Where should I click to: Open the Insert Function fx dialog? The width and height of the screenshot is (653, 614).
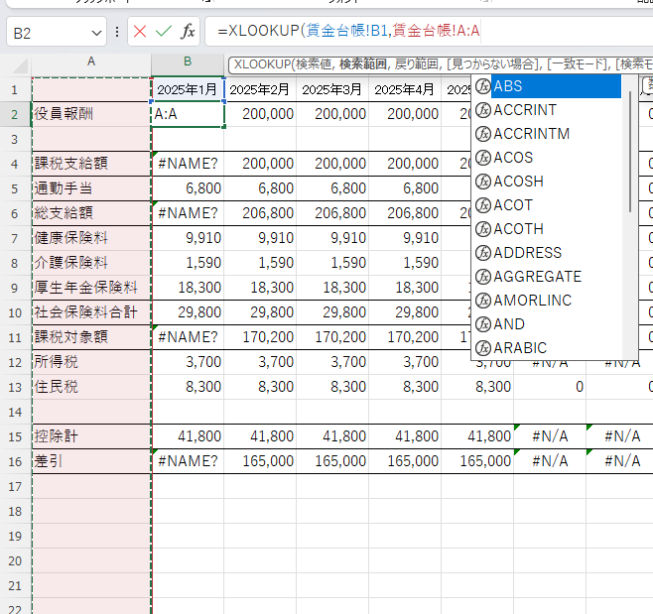[188, 31]
